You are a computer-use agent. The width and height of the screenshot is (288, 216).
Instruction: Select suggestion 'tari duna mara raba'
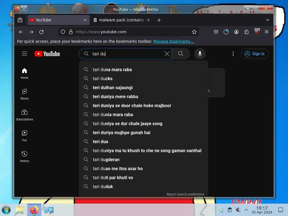pyautogui.click(x=143, y=70)
